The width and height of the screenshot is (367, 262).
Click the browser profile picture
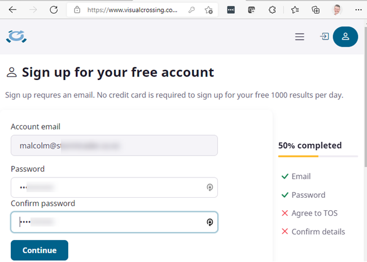tap(337, 10)
